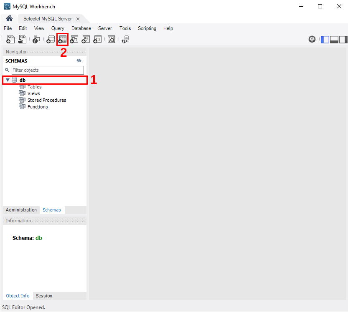348x312 pixels.
Task: Click the Views folder icon
Action: point(22,93)
